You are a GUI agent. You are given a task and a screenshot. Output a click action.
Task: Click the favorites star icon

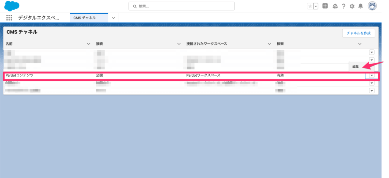310,6
